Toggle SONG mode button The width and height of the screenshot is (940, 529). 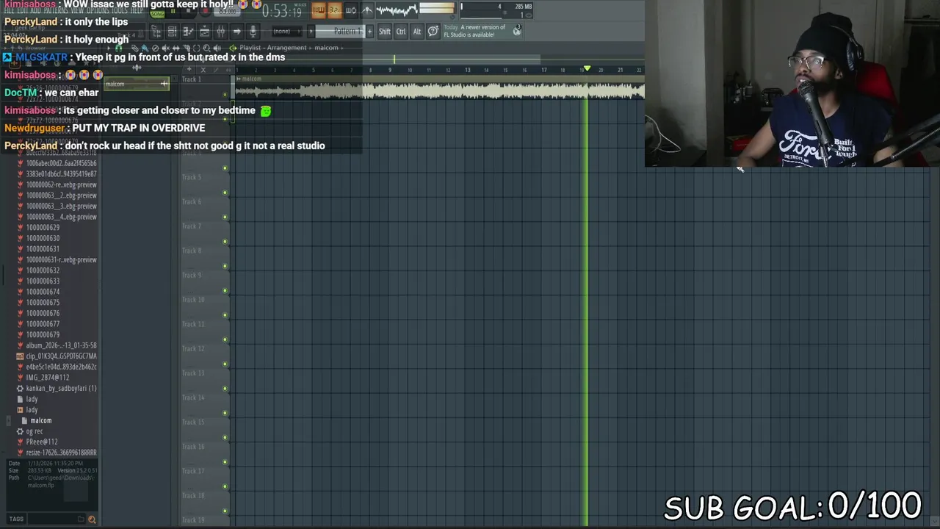coord(157,12)
